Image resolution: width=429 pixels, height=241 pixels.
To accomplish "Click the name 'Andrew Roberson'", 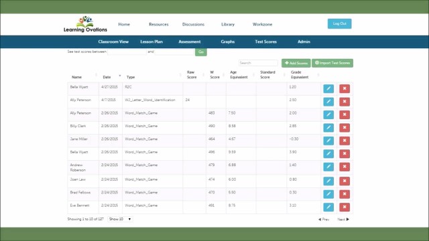I will coord(78,167).
